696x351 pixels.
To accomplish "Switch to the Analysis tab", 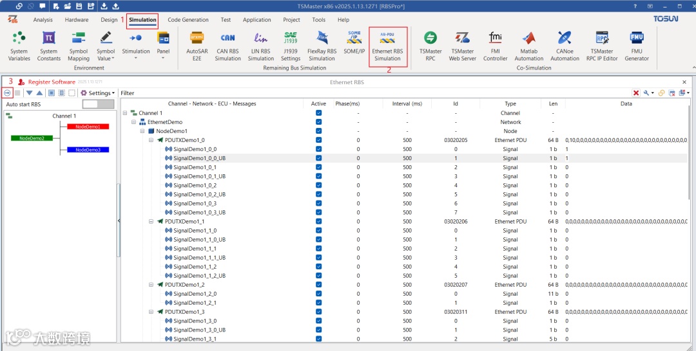I will [43, 20].
